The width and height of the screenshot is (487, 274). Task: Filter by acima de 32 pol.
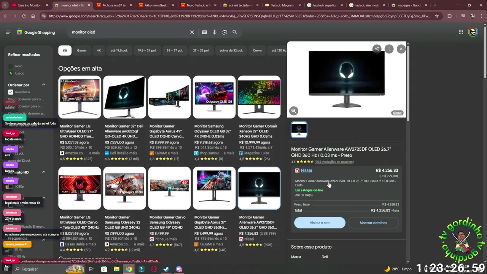point(231,50)
